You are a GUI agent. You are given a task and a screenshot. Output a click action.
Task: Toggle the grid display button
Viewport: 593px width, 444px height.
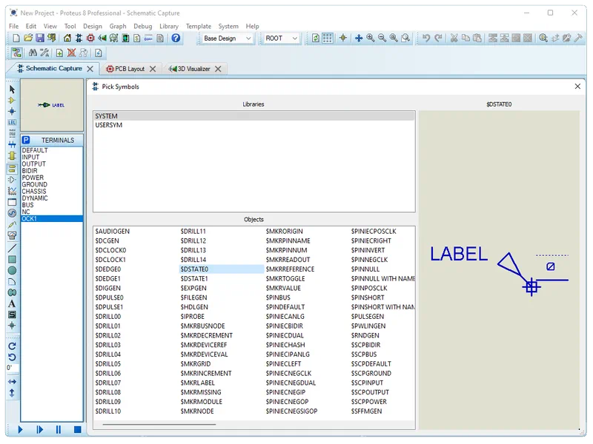pyautogui.click(x=328, y=38)
